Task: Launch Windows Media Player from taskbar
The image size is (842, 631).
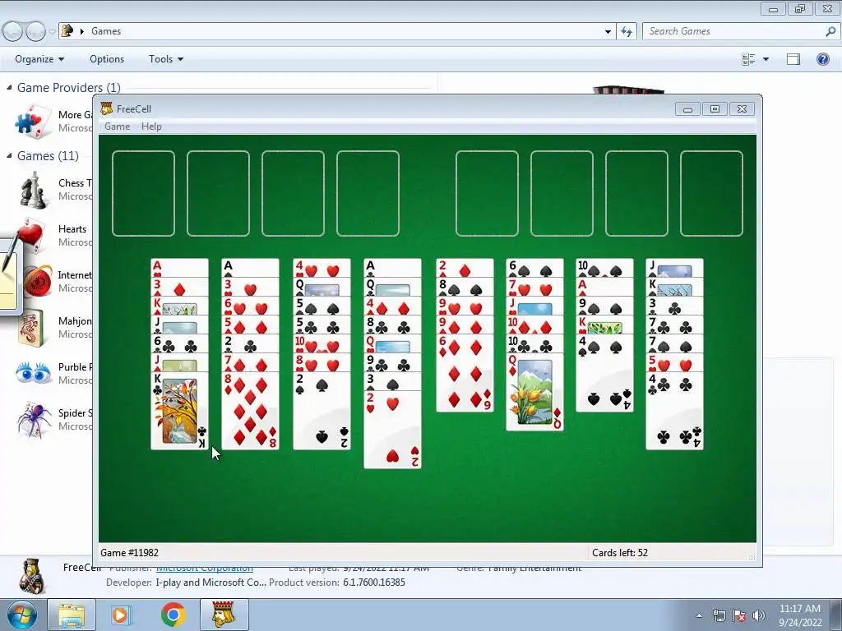Action: tap(122, 615)
